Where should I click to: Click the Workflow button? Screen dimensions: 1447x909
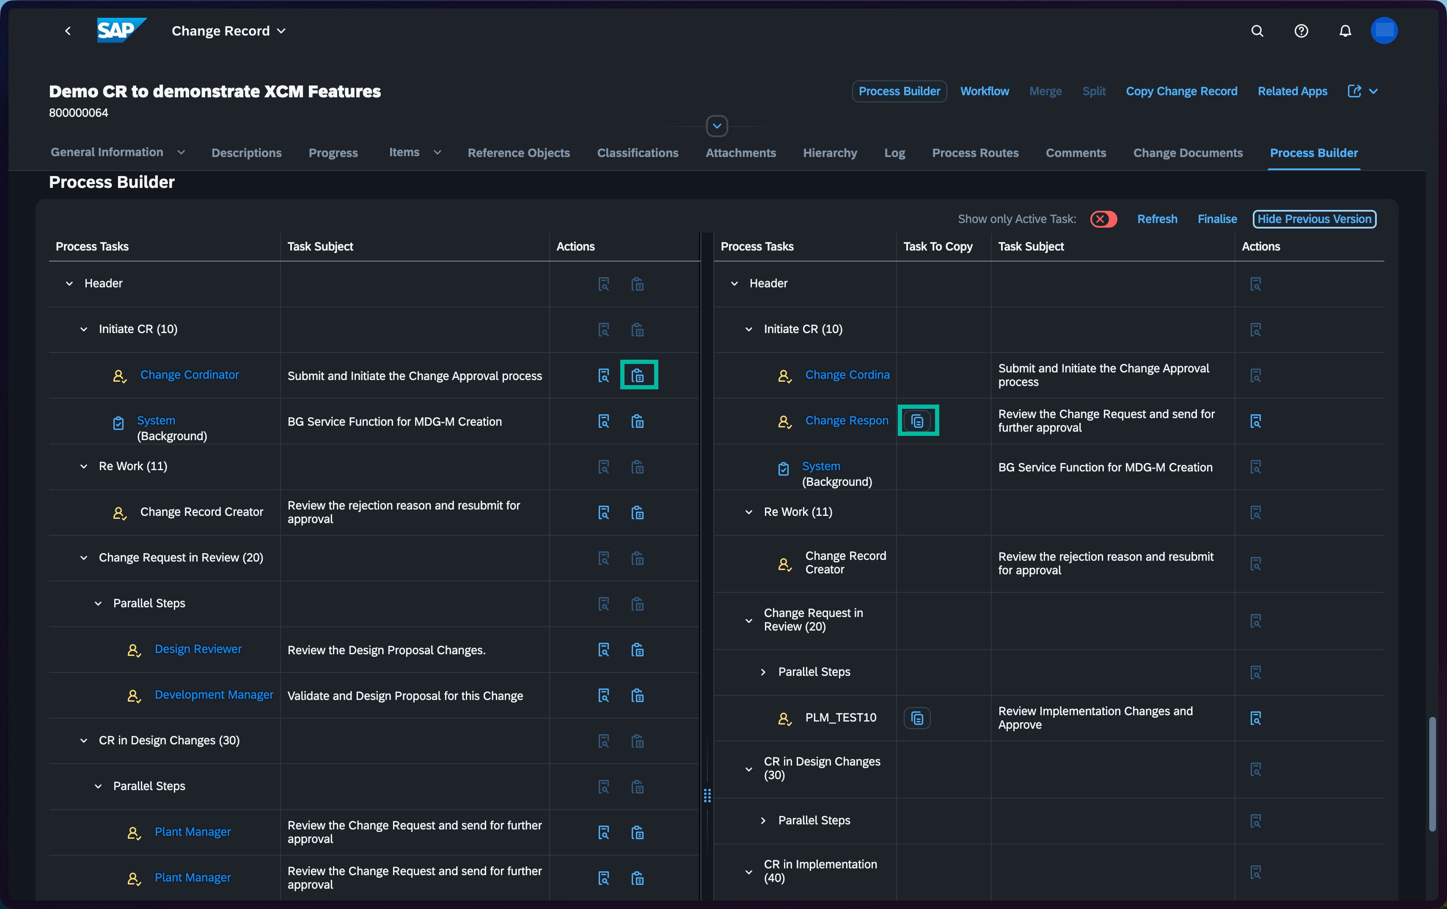(x=984, y=91)
